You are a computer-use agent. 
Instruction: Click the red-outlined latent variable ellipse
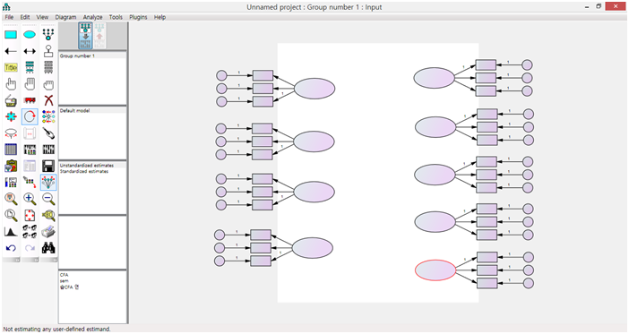(x=435, y=270)
